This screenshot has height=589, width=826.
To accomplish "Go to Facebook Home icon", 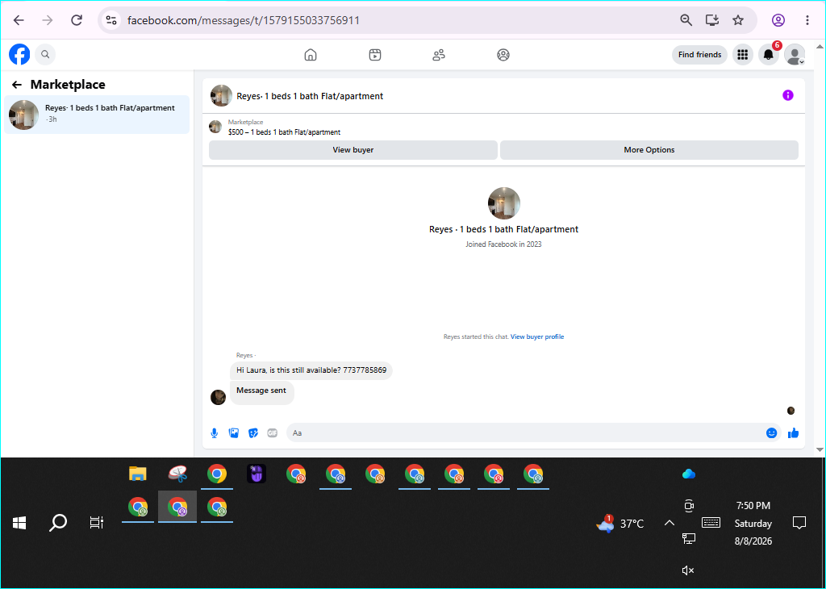I will tap(311, 55).
